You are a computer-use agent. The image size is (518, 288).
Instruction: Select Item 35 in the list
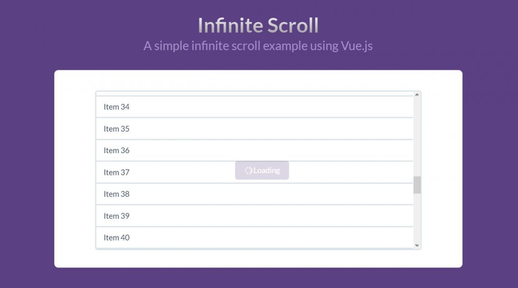(117, 128)
